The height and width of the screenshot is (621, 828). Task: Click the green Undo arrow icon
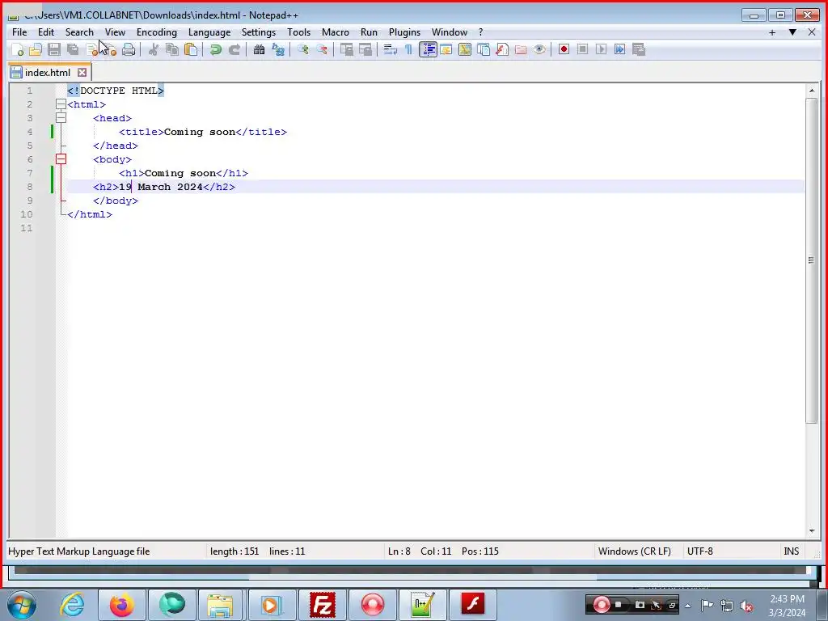[x=215, y=49]
